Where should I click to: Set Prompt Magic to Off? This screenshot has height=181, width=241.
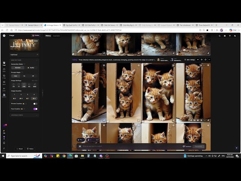(33, 76)
